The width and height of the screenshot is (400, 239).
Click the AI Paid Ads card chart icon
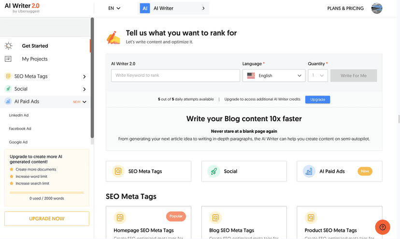coord(309,171)
